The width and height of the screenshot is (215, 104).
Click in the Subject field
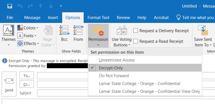coord(62,93)
